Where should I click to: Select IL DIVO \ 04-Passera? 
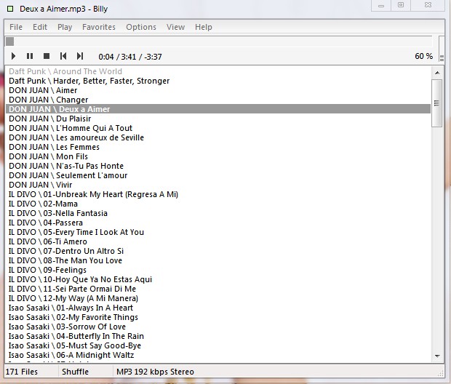tap(218, 223)
